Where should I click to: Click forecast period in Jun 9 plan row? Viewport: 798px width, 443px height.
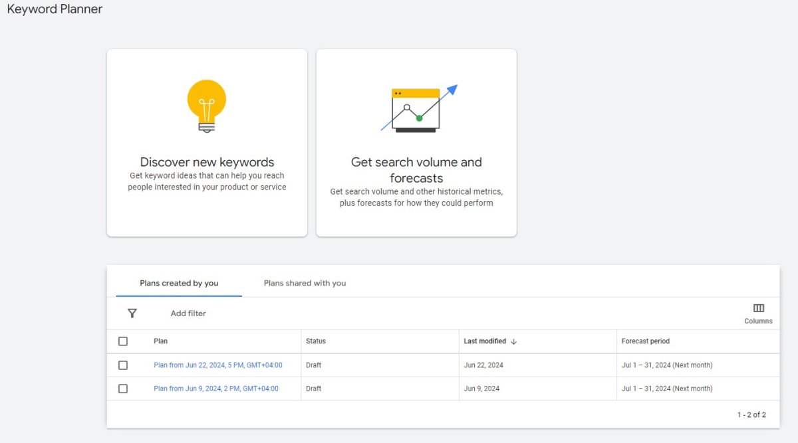coord(667,389)
